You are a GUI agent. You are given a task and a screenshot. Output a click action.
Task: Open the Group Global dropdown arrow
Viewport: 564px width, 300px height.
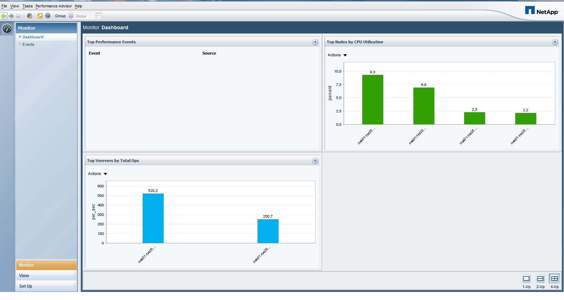(99, 16)
